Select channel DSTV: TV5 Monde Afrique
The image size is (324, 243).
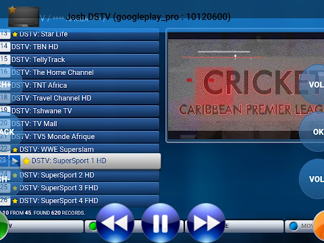point(80,137)
